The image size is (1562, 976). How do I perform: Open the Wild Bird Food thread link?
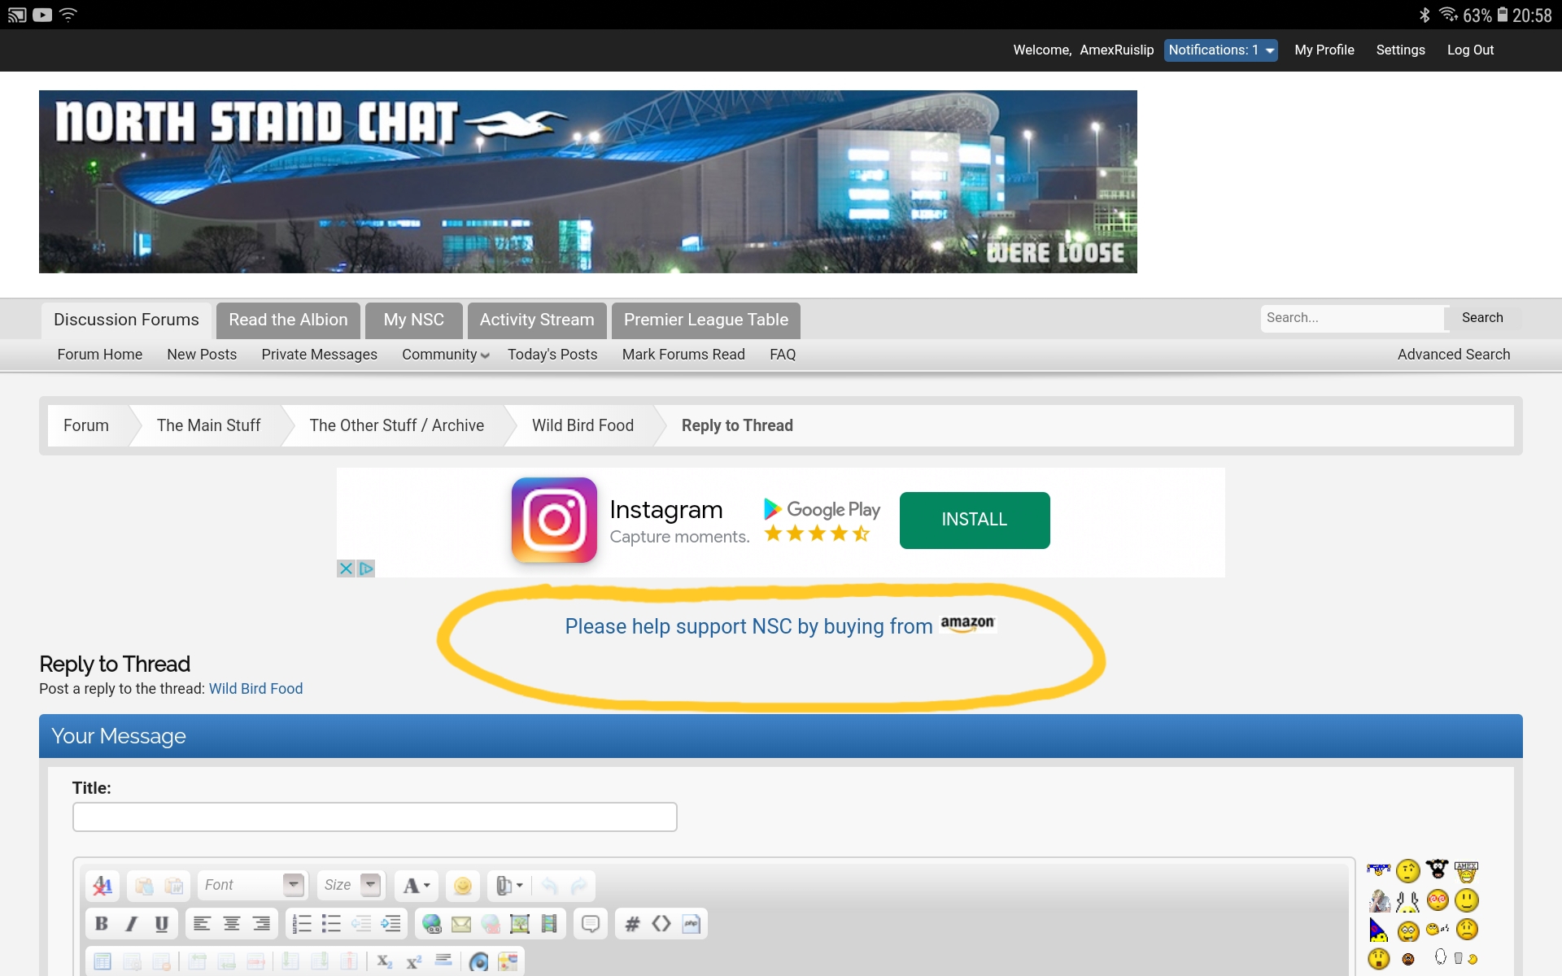point(255,689)
